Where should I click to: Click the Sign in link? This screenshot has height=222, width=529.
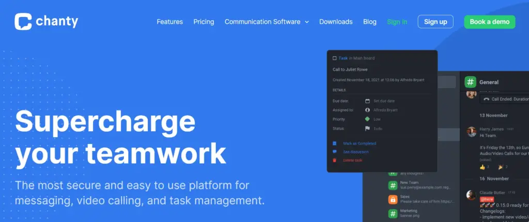(x=397, y=22)
